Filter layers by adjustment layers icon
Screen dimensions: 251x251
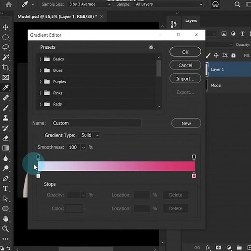click(x=233, y=34)
